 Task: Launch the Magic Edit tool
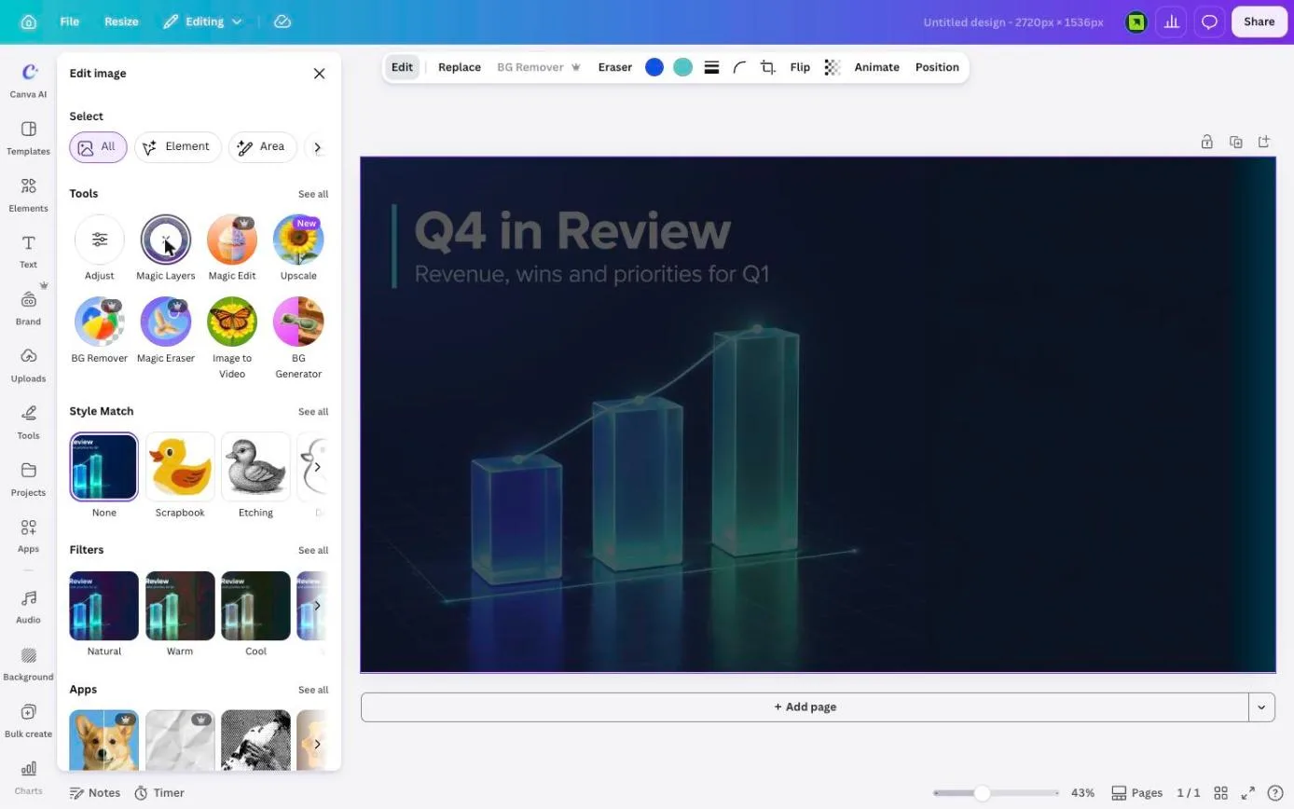[x=232, y=240]
